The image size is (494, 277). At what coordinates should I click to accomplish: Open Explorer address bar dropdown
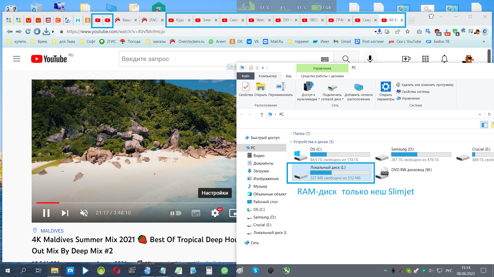click(480, 114)
